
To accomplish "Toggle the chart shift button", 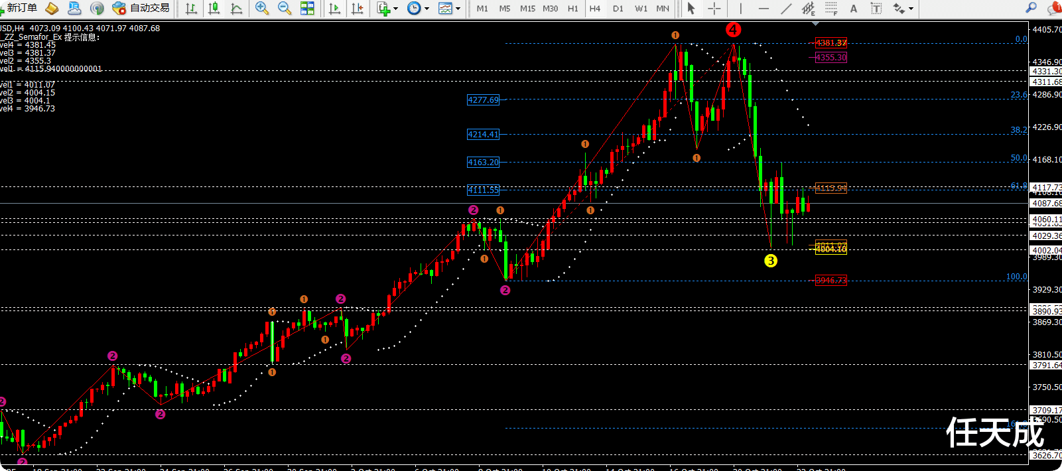I will click(357, 8).
